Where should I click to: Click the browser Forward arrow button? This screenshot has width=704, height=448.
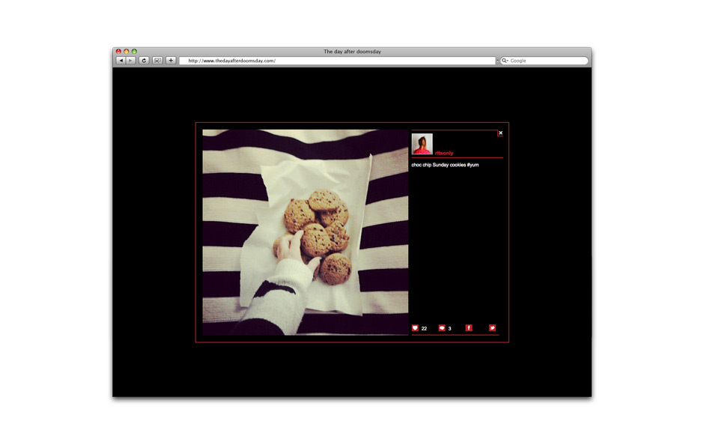[x=131, y=61]
